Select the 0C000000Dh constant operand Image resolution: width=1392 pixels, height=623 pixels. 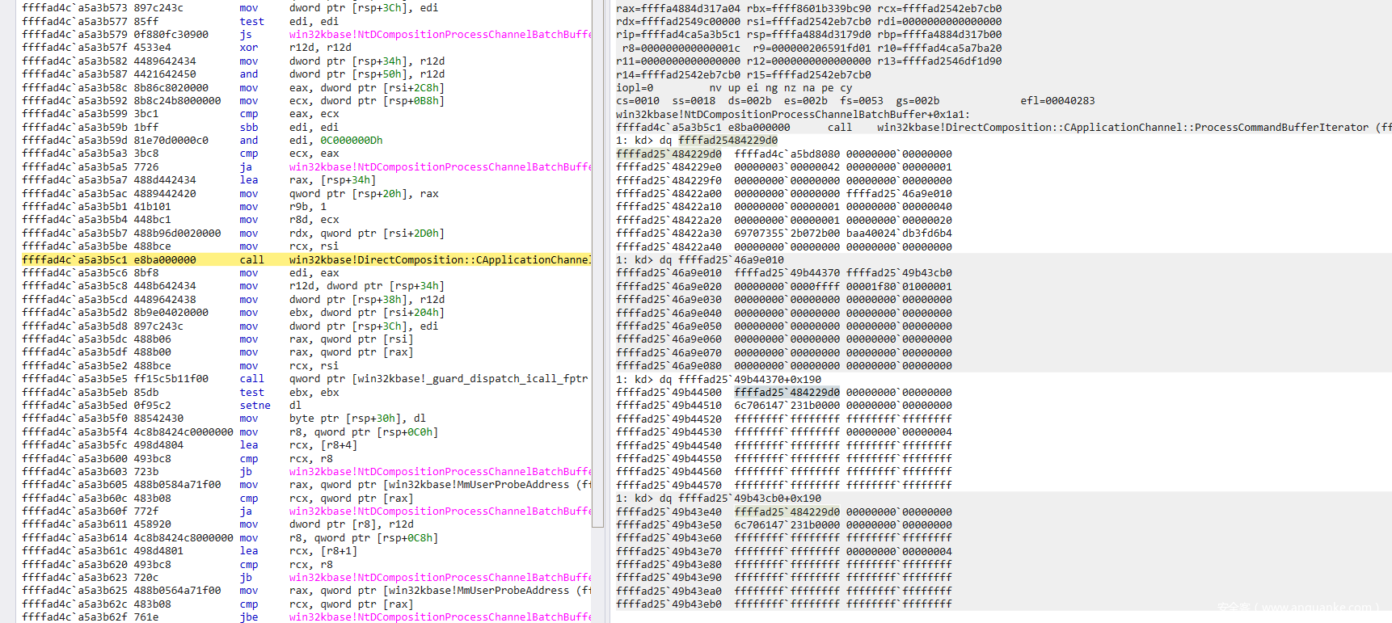pyautogui.click(x=351, y=141)
